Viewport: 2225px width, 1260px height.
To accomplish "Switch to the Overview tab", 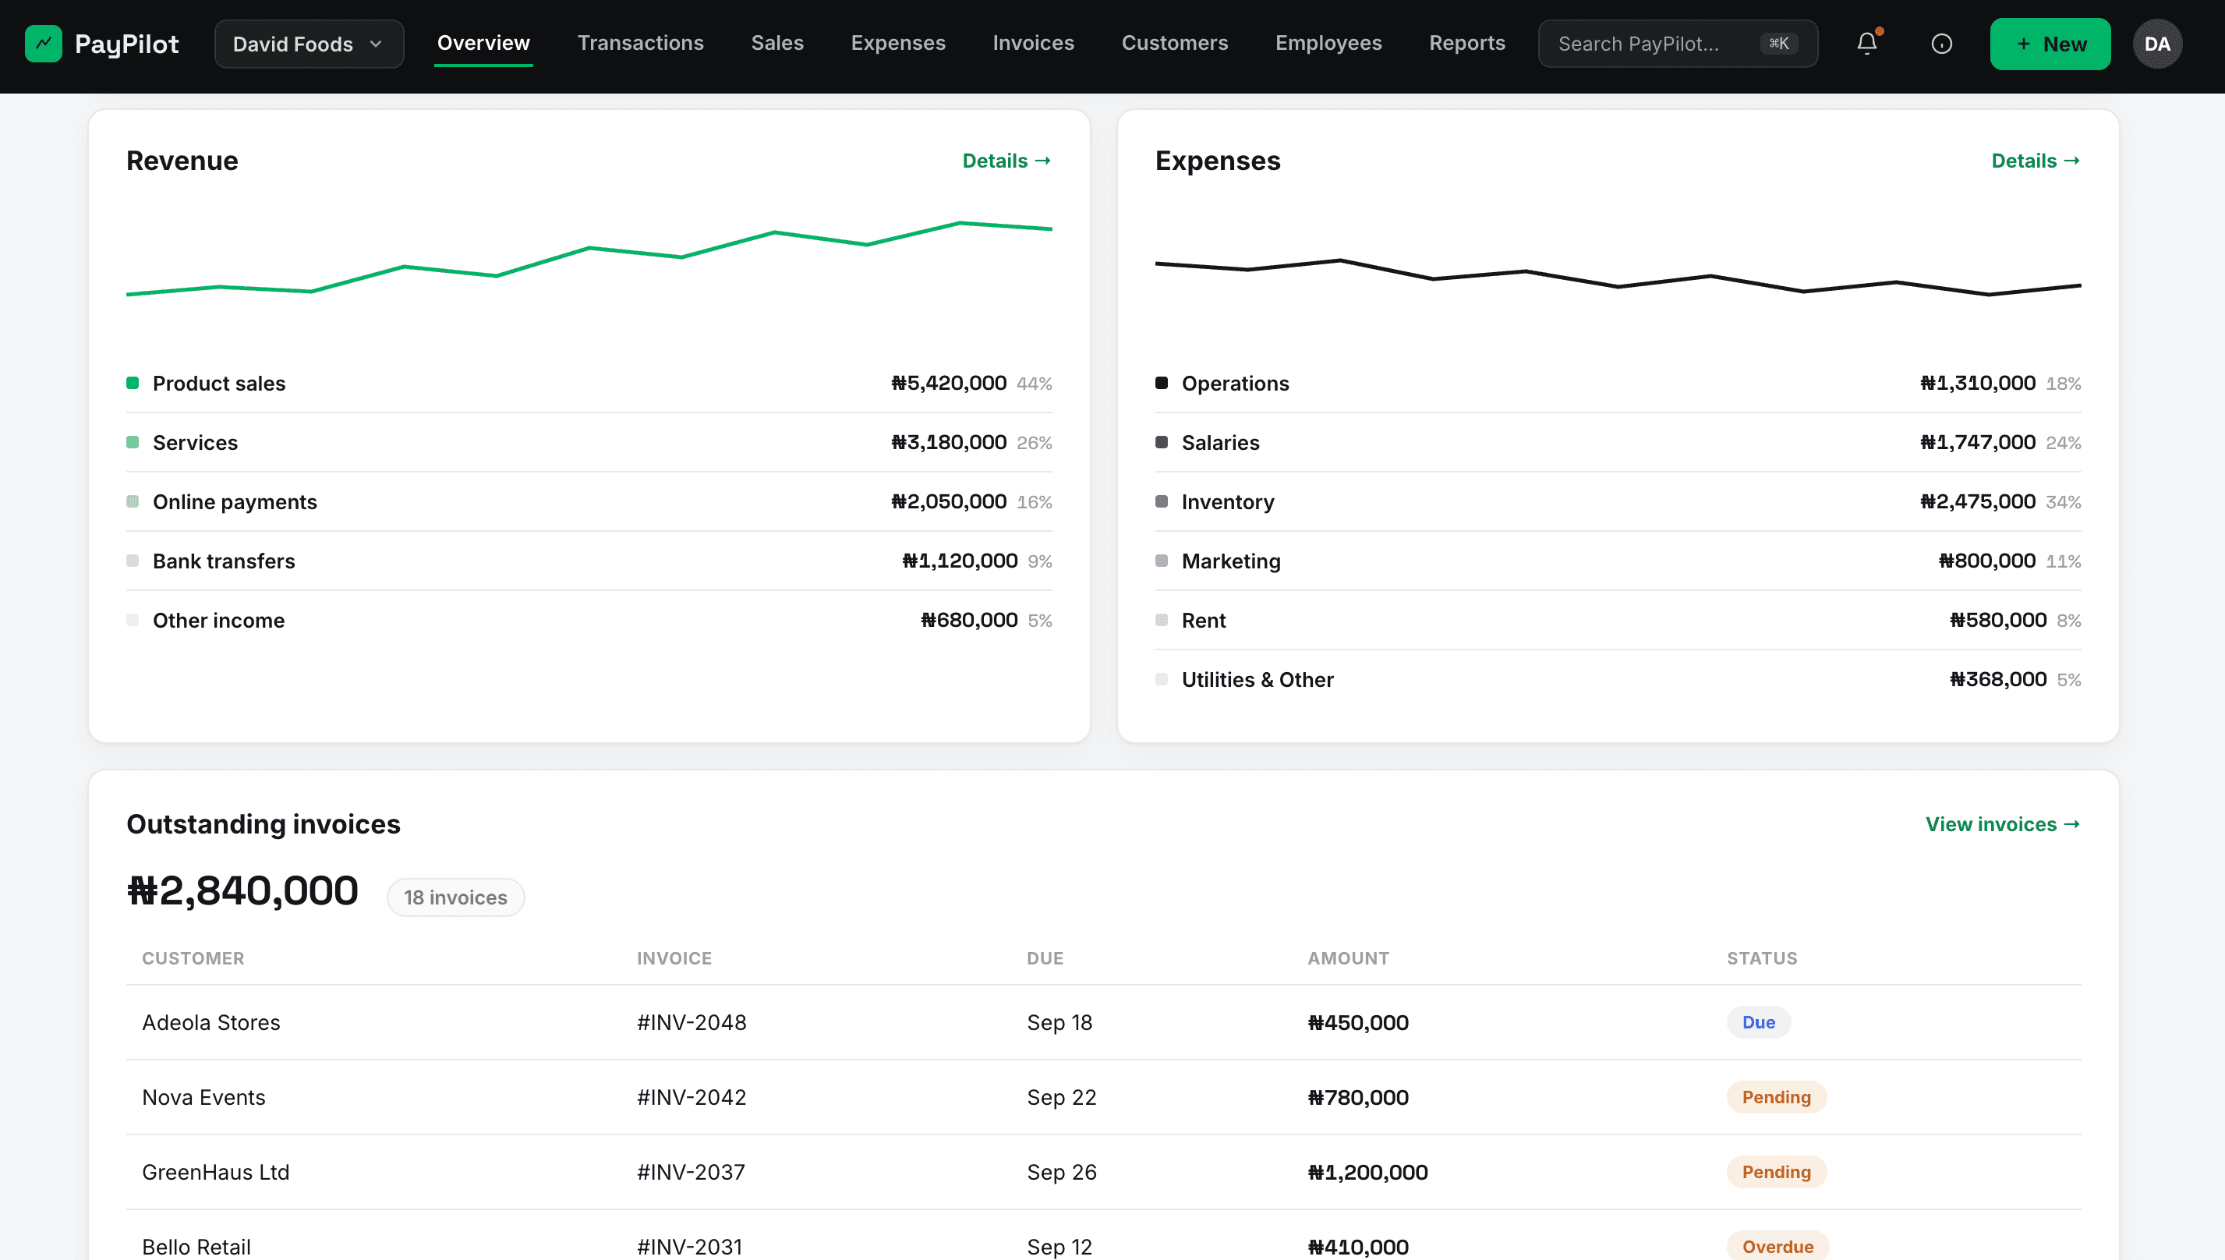I will click(x=483, y=43).
